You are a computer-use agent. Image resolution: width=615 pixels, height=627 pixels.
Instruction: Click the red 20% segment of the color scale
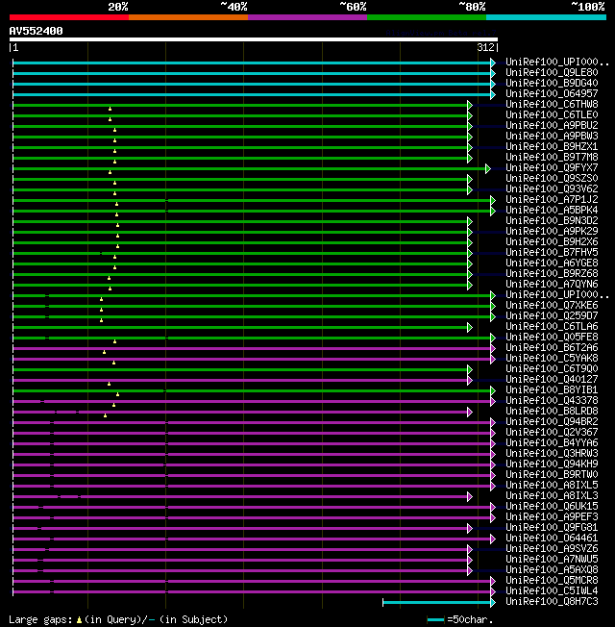[x=69, y=17]
